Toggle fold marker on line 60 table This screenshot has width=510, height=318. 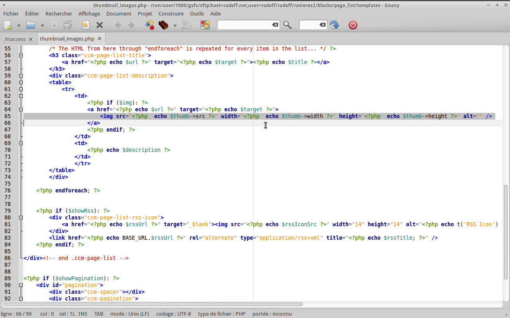[21, 82]
